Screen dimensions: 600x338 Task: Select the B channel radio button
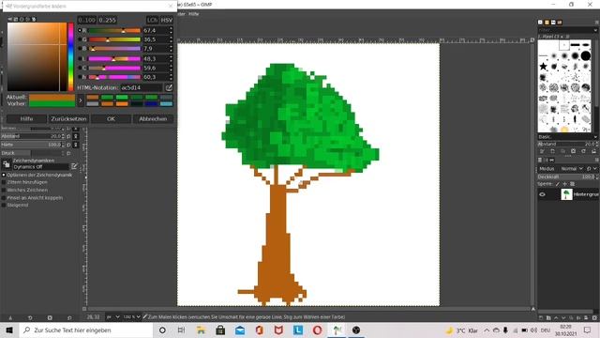pyautogui.click(x=80, y=49)
